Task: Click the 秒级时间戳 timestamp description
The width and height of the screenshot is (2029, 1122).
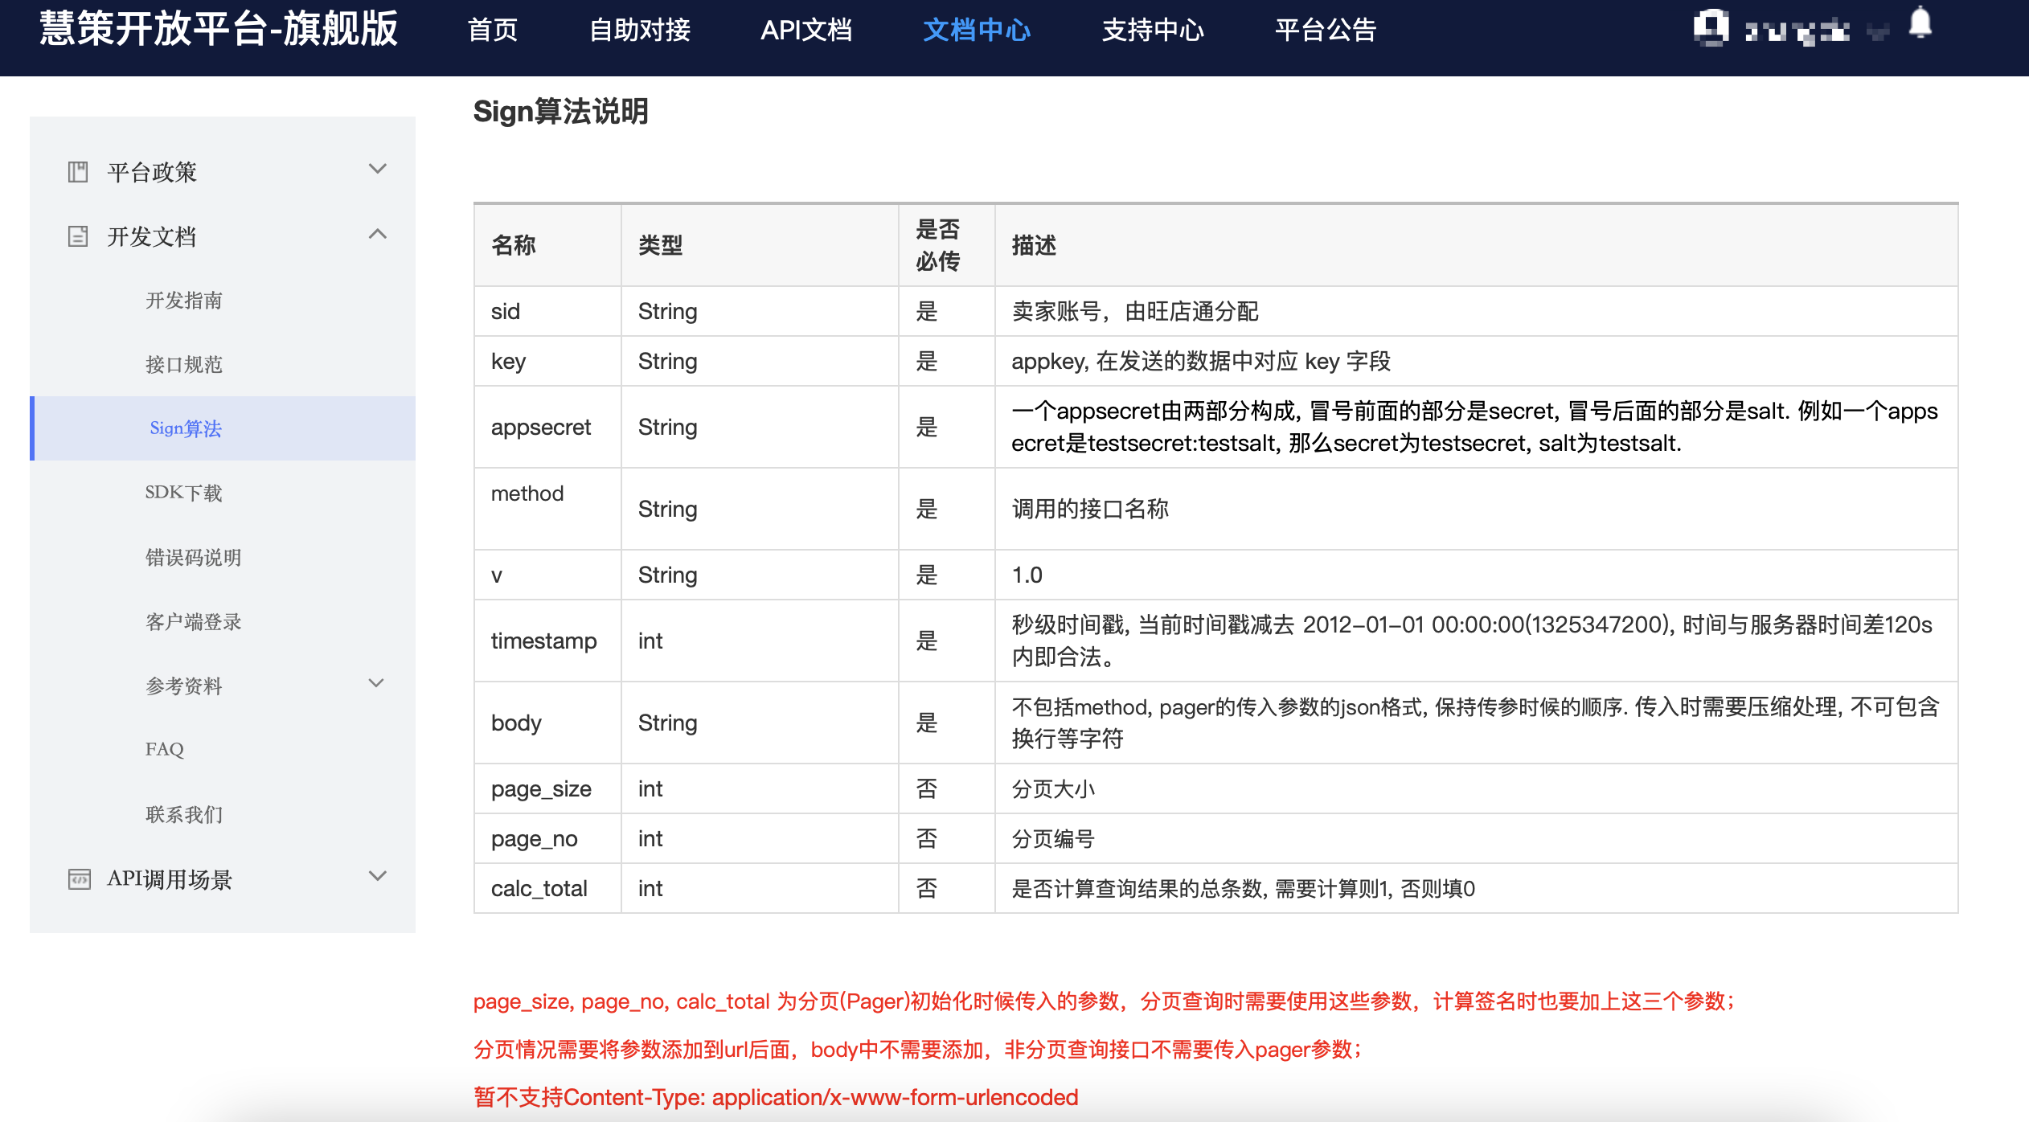Action: click(x=1472, y=641)
